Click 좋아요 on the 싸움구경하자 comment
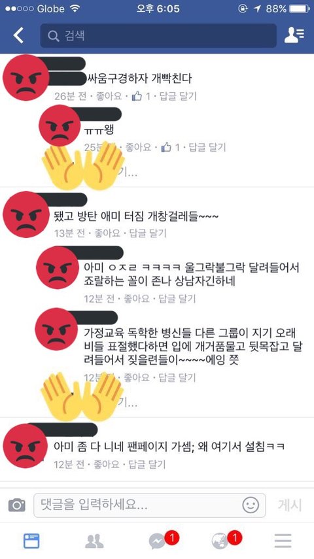 pos(109,96)
